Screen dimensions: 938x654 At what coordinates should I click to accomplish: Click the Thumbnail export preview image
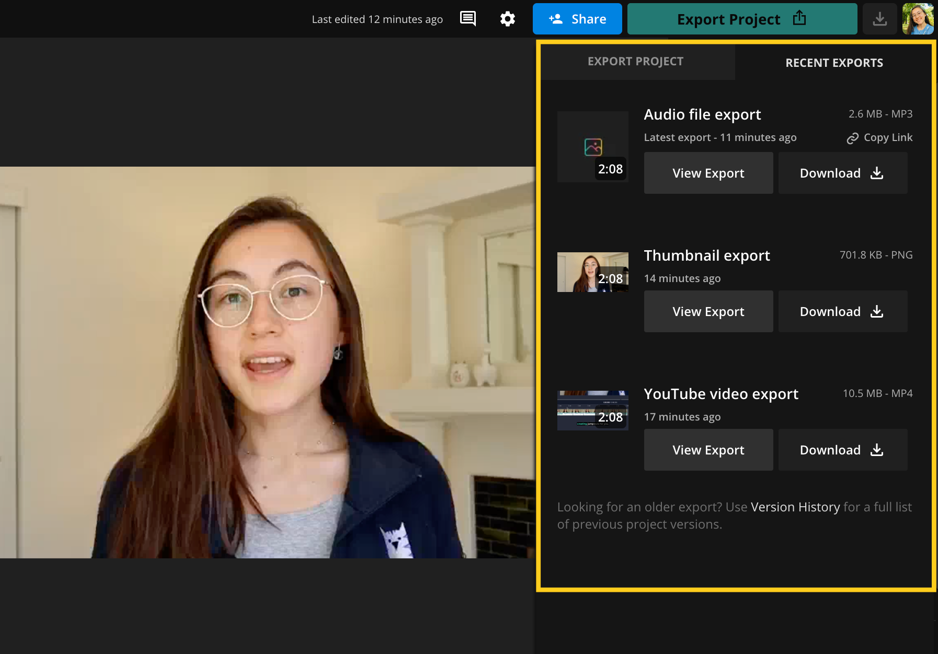[x=592, y=272]
